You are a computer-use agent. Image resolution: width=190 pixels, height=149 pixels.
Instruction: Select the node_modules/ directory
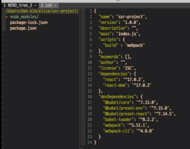coord(24,17)
